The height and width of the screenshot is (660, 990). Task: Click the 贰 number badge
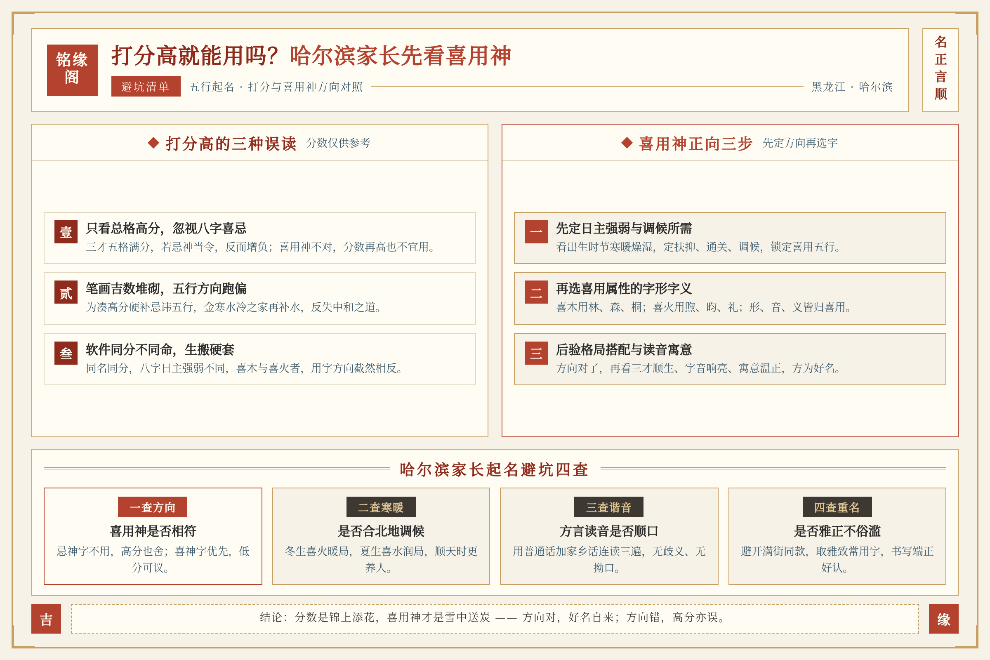[x=66, y=292]
